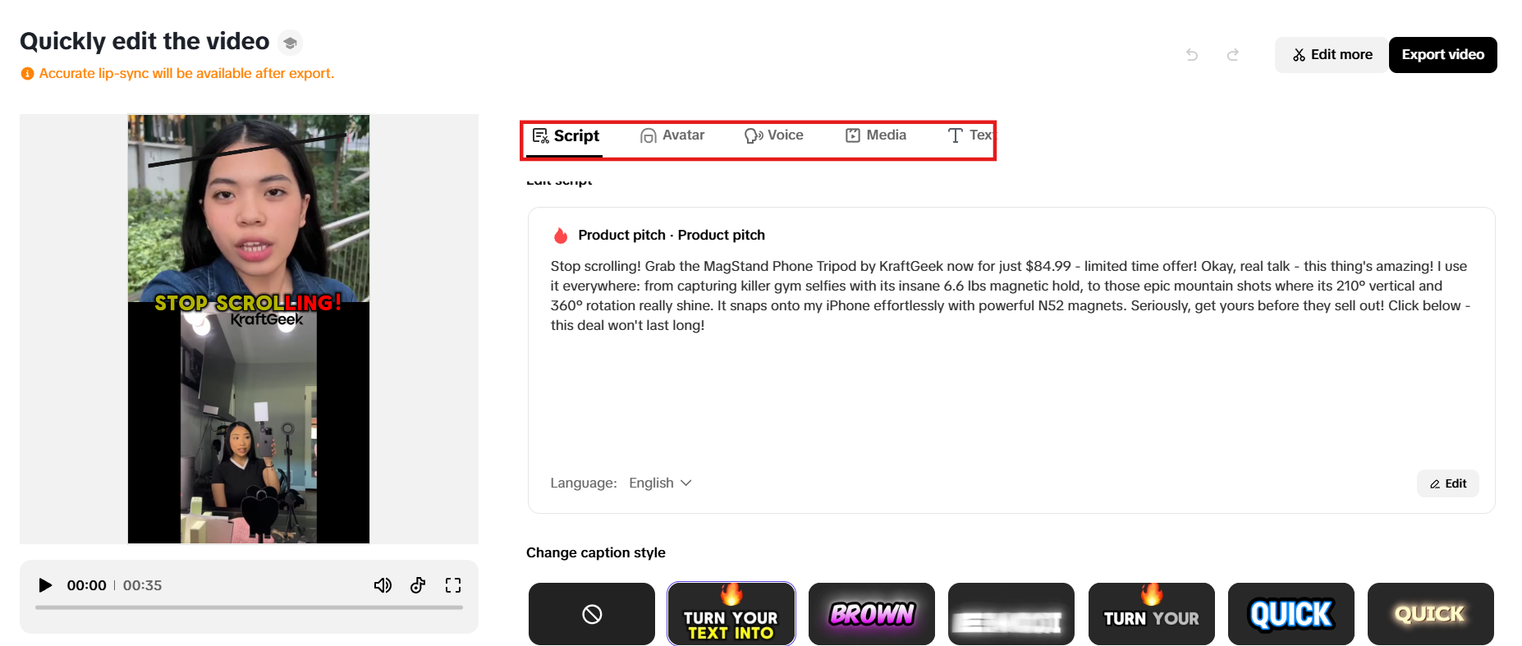Click Edit to modify the script
1522x646 pixels.
tap(1447, 483)
